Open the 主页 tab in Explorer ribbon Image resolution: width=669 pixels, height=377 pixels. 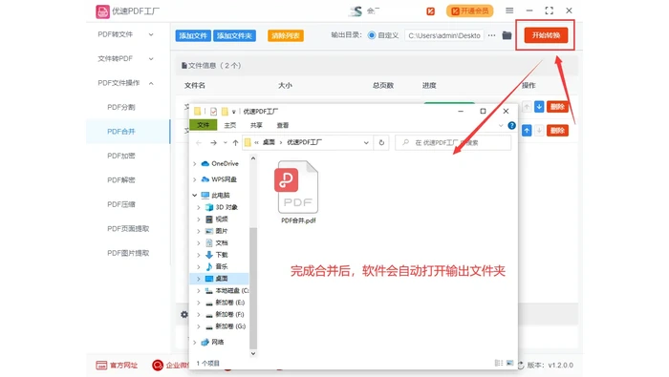point(230,125)
